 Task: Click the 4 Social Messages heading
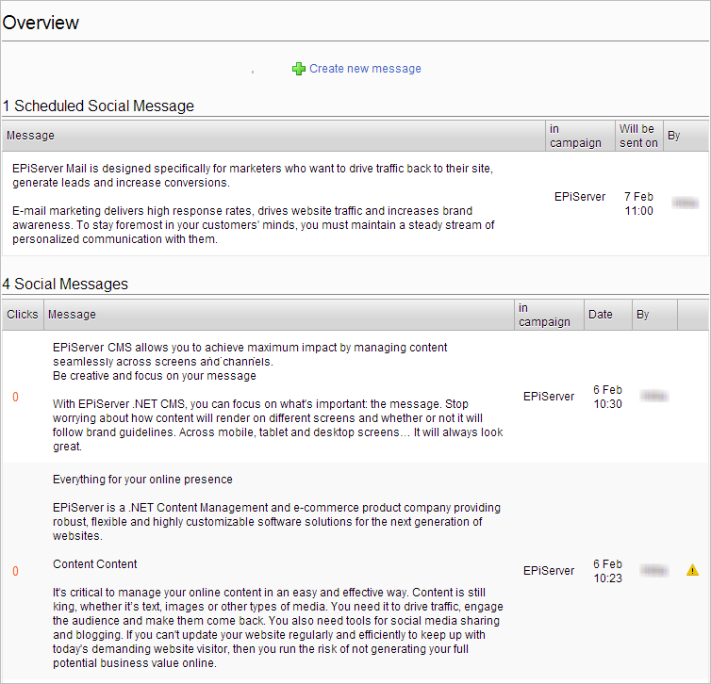65,284
